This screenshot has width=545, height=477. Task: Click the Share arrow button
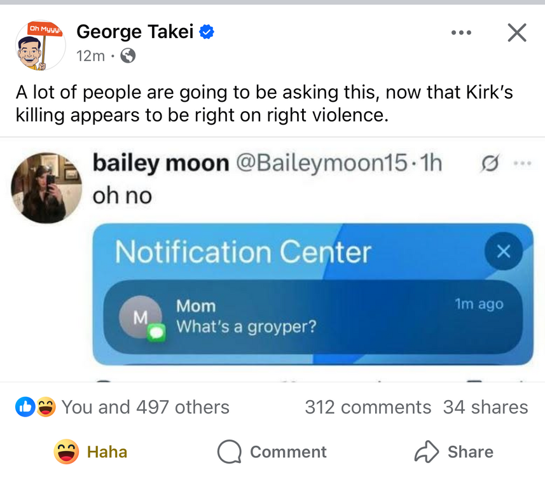pos(453,452)
